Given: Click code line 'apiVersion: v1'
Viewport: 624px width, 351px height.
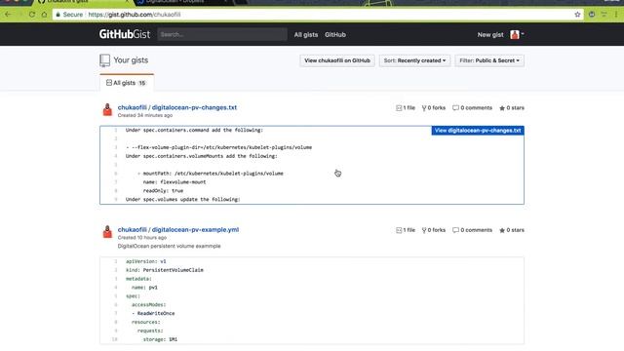Looking at the screenshot, I should [x=145, y=261].
